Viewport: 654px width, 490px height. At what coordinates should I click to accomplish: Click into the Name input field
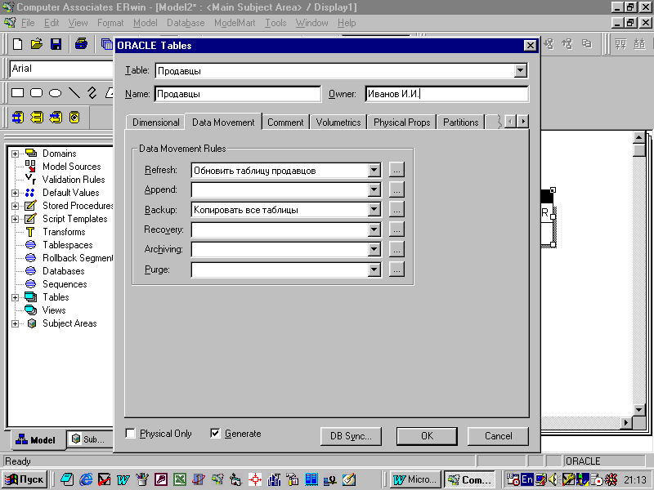pos(238,94)
